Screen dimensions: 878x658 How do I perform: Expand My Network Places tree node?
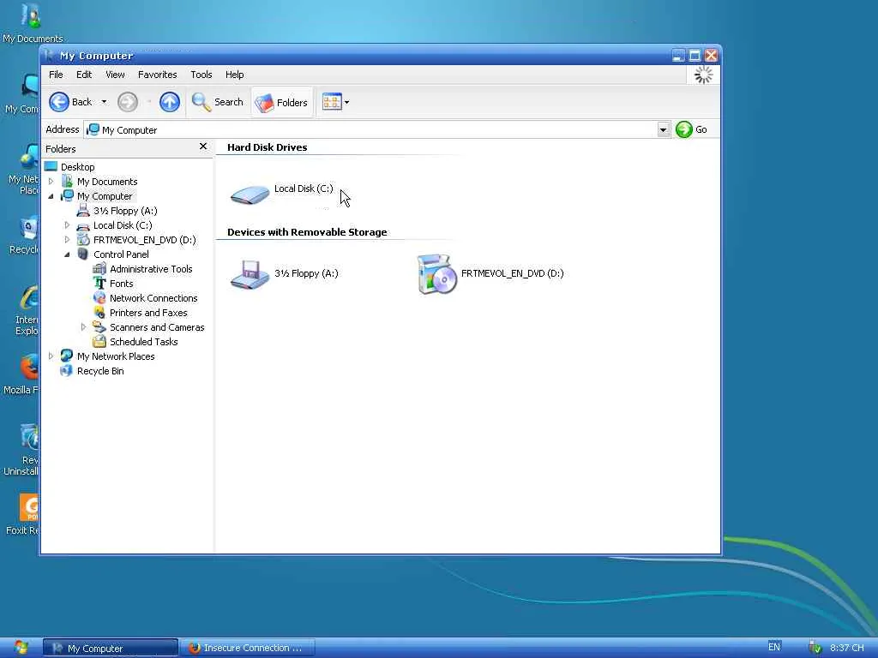click(51, 356)
